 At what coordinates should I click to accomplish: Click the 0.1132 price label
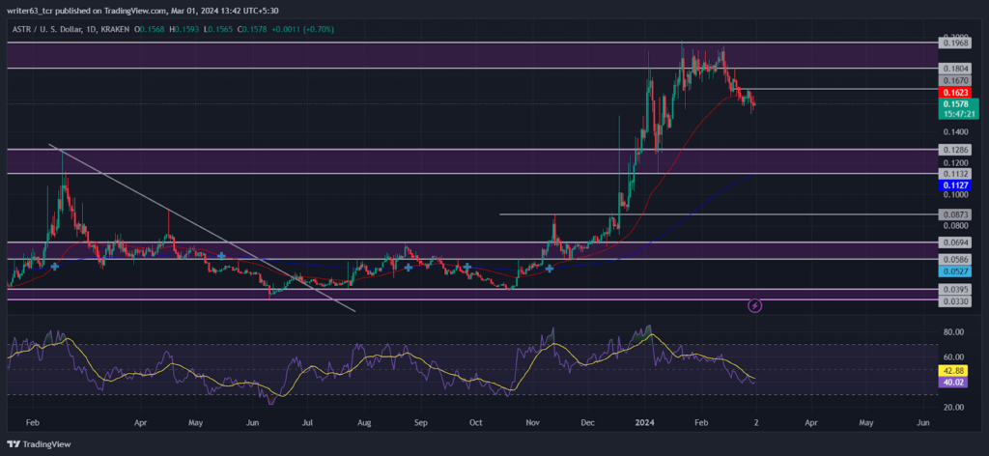tap(953, 174)
